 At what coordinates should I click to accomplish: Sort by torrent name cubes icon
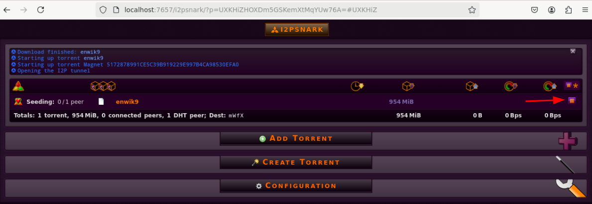click(x=103, y=86)
